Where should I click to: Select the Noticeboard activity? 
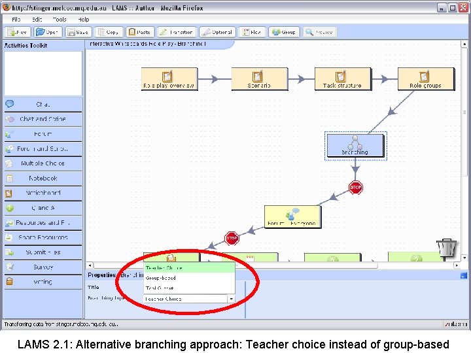(x=43, y=193)
